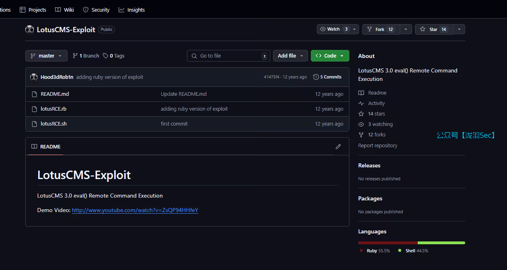Open the README.md file entry
Image resolution: width=507 pixels, height=270 pixels.
pos(55,94)
